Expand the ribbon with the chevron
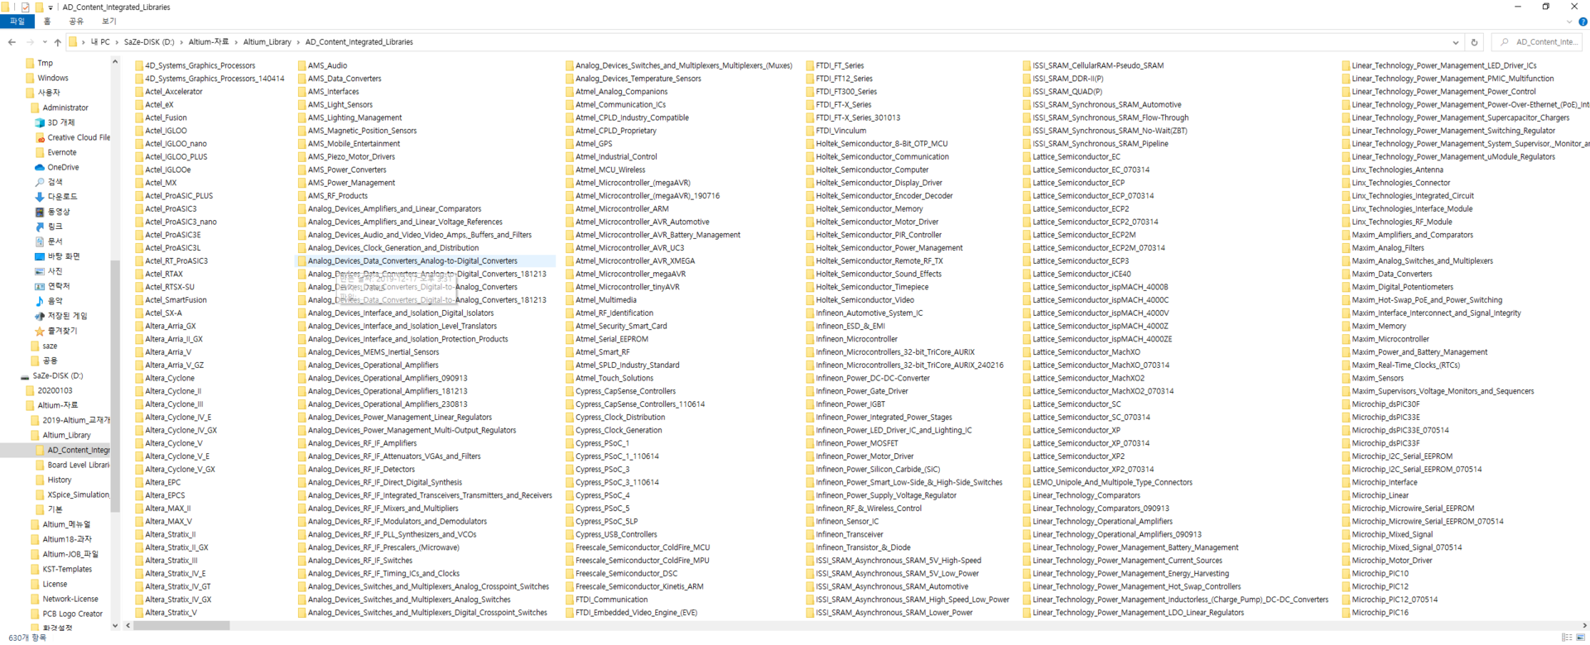Screen dimensions: 1590x645 (x=1569, y=21)
